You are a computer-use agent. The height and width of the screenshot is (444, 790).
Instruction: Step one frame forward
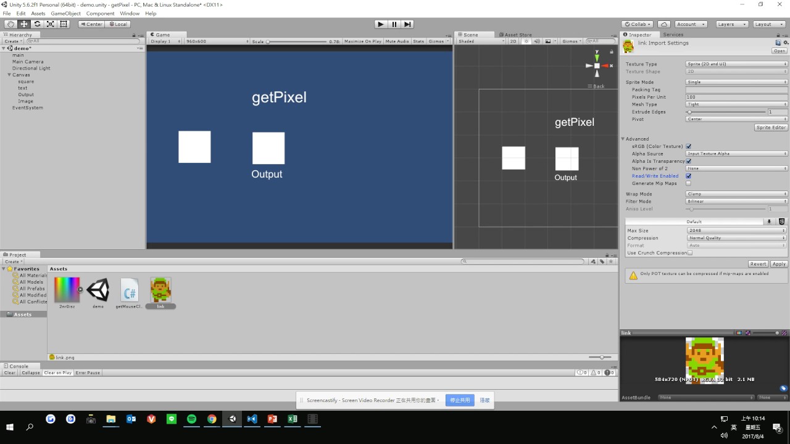tap(407, 24)
